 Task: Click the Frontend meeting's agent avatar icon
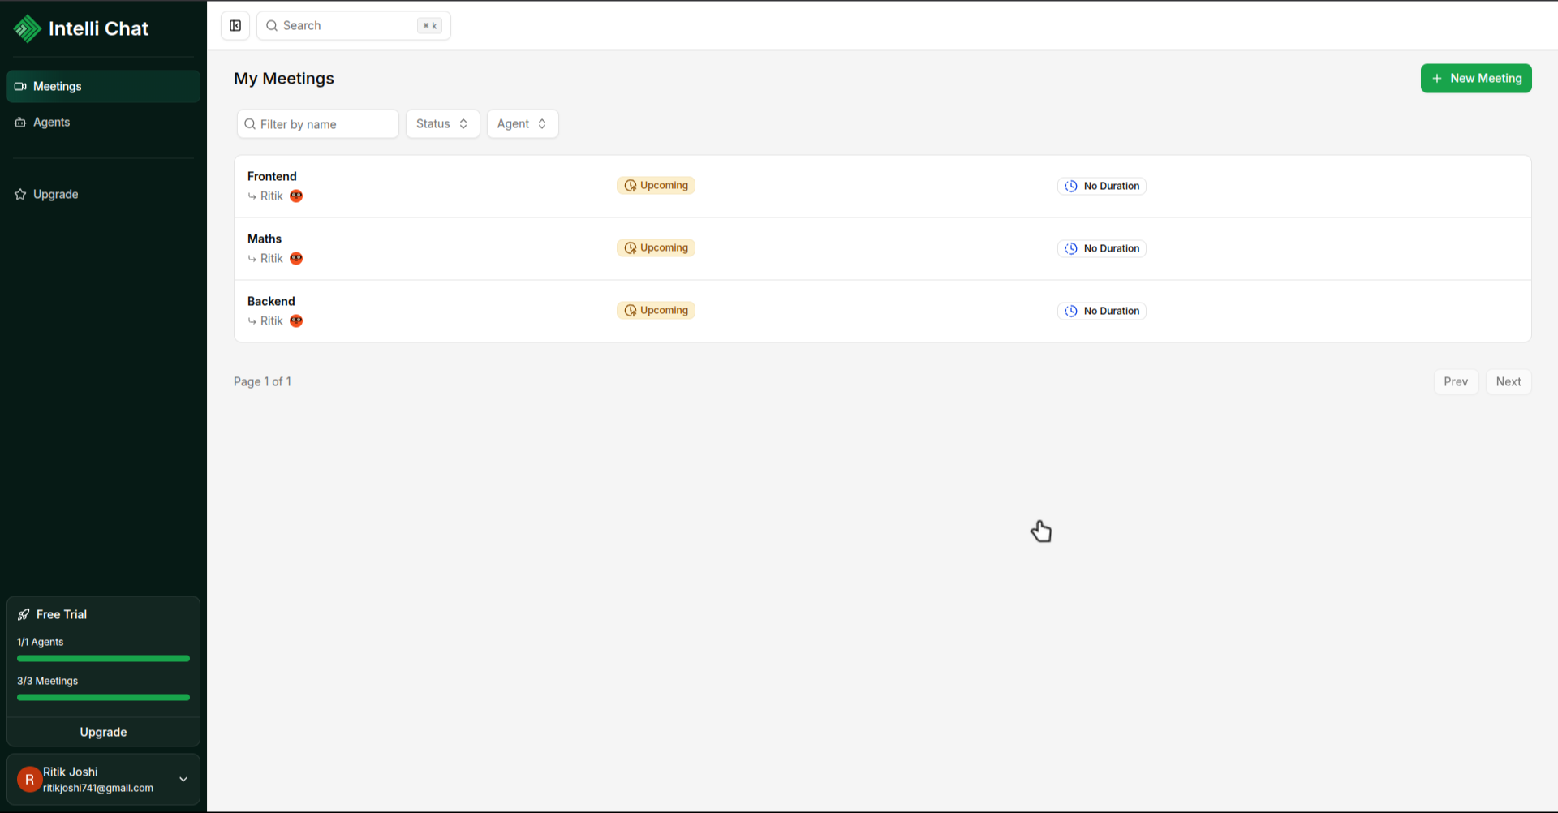point(296,196)
